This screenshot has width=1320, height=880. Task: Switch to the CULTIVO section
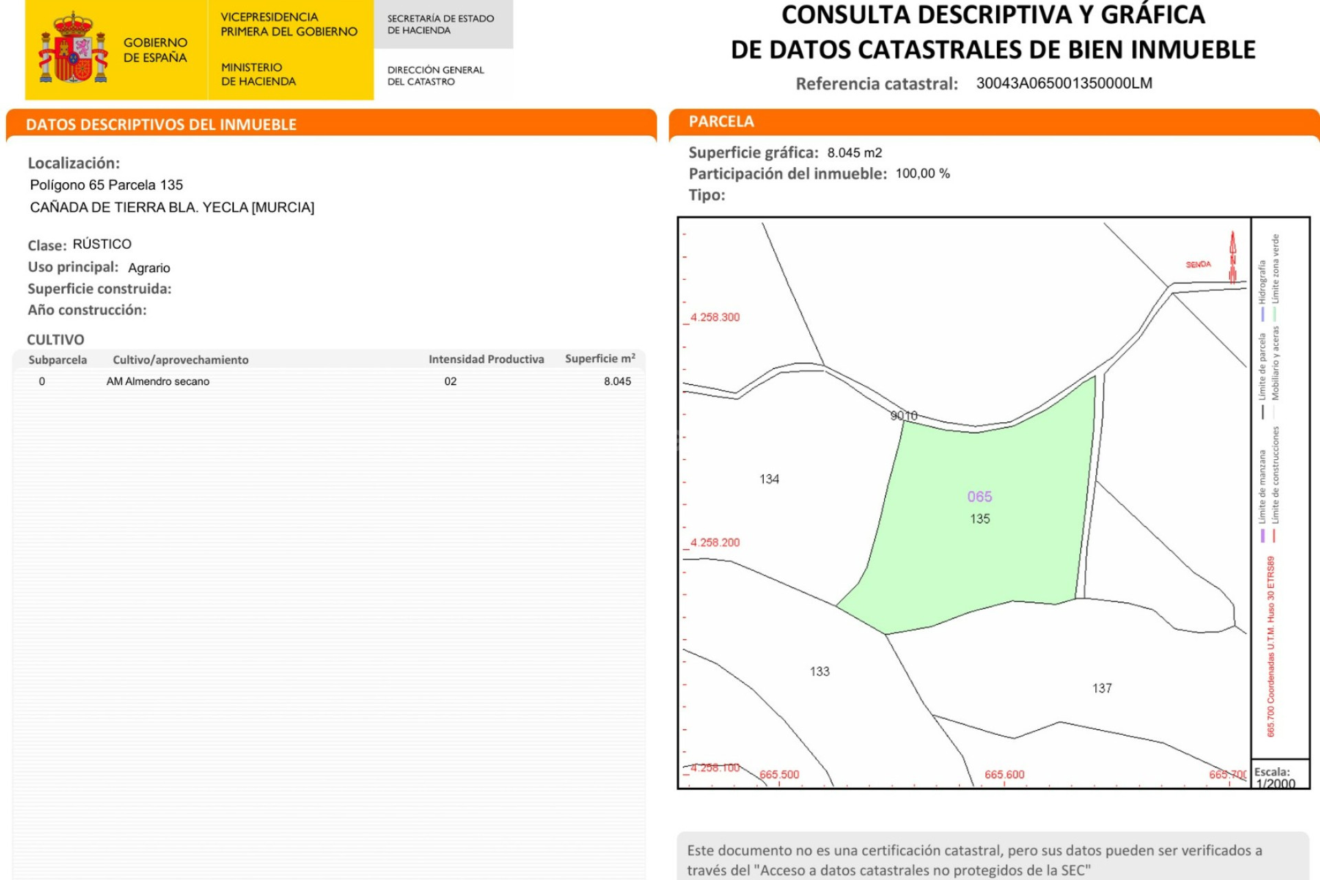coord(55,340)
